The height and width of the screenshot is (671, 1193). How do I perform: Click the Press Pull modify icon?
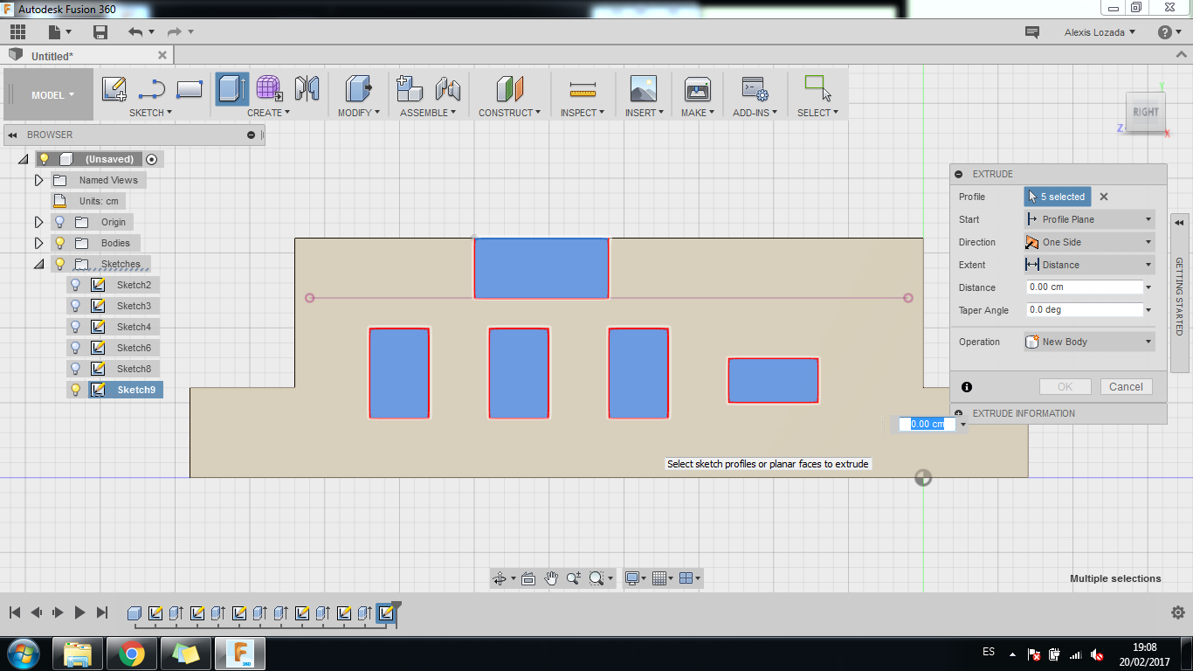click(x=358, y=89)
